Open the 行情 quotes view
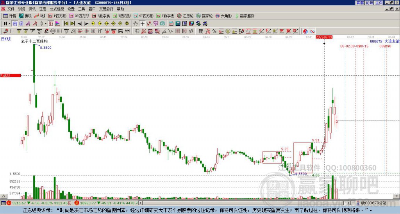This screenshot has width=400, height=214. (x=9, y=16)
